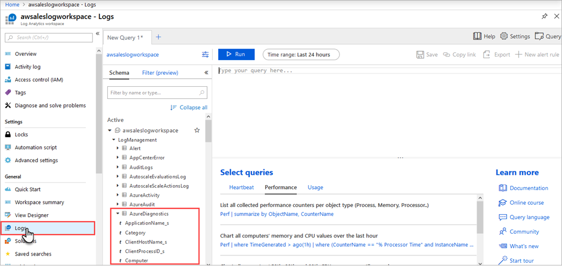Click the favorite star beside awsaleslogworkspace
Screen dimensions: 562x266
tap(197, 131)
